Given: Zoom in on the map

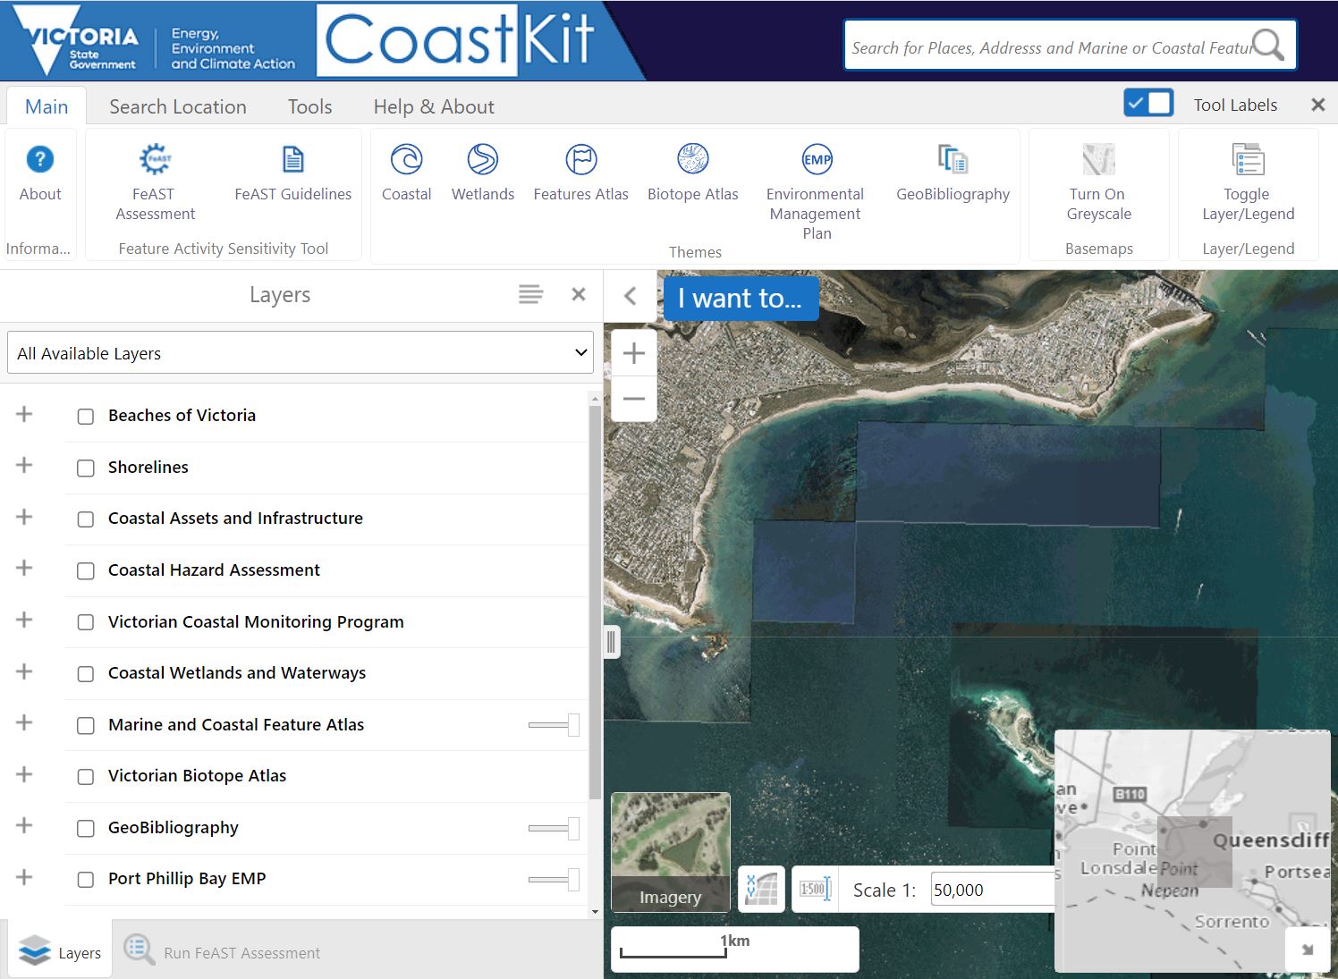Looking at the screenshot, I should pos(634,353).
